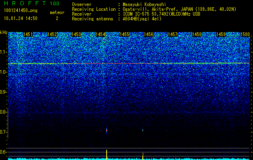The height and width of the screenshot is (160, 253).
Task: Click the 0.7 frequency axis label
Action: 3,132
